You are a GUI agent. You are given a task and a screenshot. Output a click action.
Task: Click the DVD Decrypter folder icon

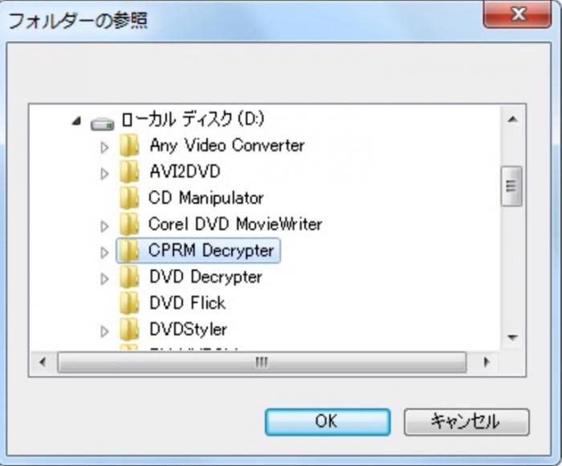129,277
